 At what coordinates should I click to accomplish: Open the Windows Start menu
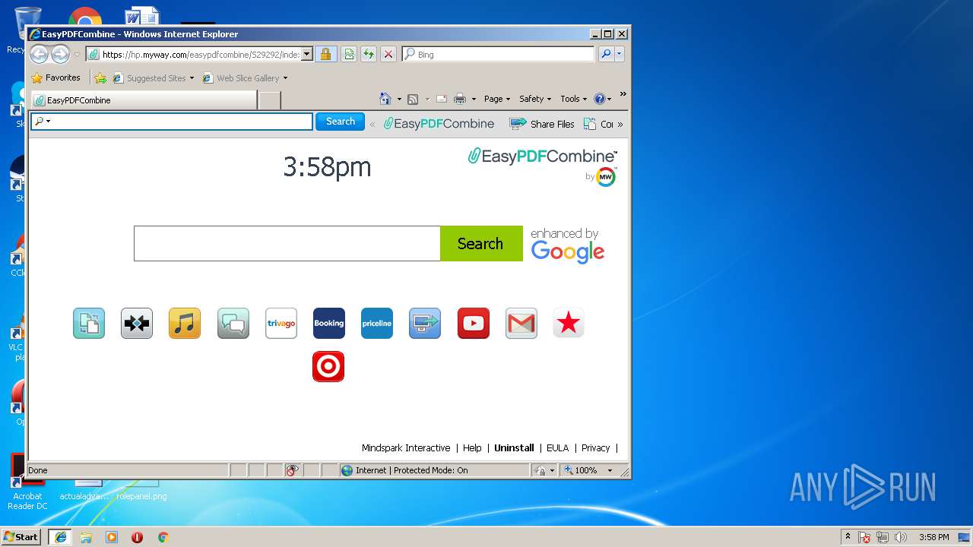pyautogui.click(x=21, y=537)
